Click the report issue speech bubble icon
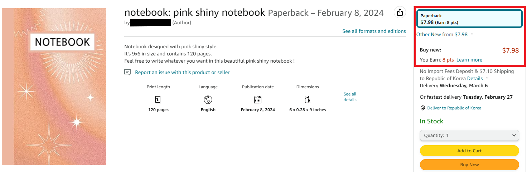 coord(128,72)
